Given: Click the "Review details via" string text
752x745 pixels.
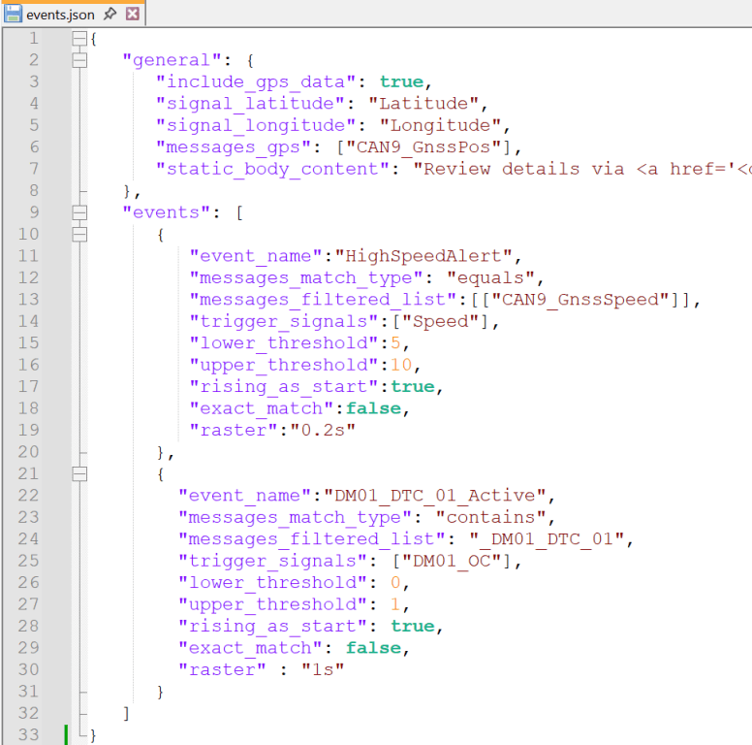Looking at the screenshot, I should click(524, 169).
